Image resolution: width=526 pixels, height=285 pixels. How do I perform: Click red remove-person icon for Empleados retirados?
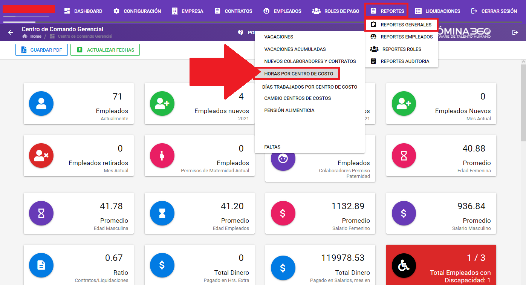pos(41,155)
